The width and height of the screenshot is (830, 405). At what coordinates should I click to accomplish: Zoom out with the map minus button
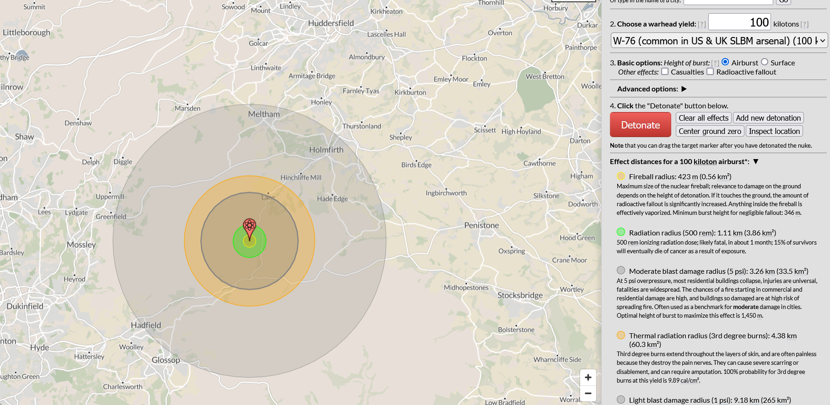point(588,393)
